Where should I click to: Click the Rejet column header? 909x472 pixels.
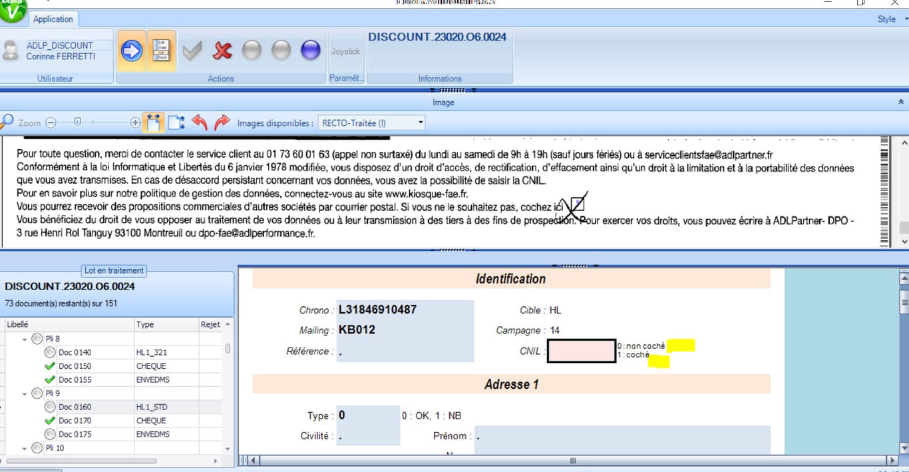210,324
